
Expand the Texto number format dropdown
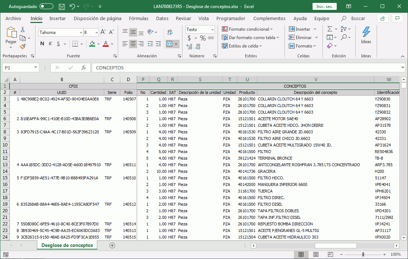click(x=212, y=30)
